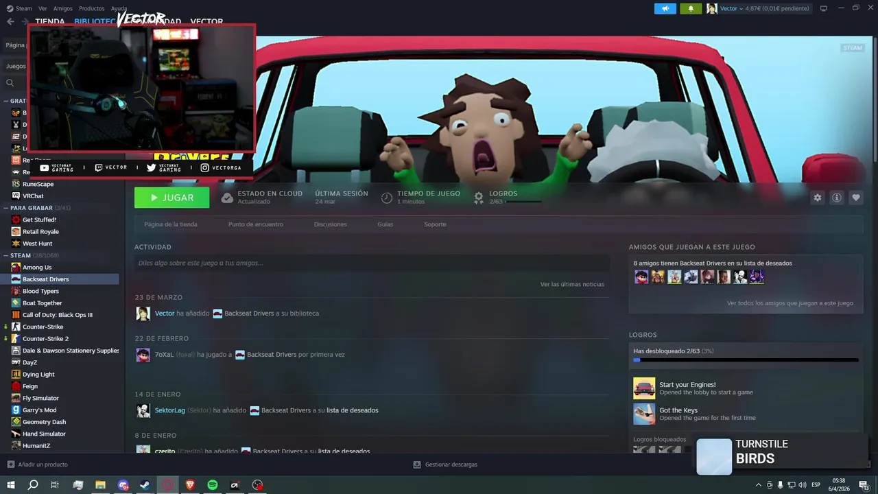Click Vector's avatar in the activity feed
This screenshot has width=878, height=494.
pos(143,314)
